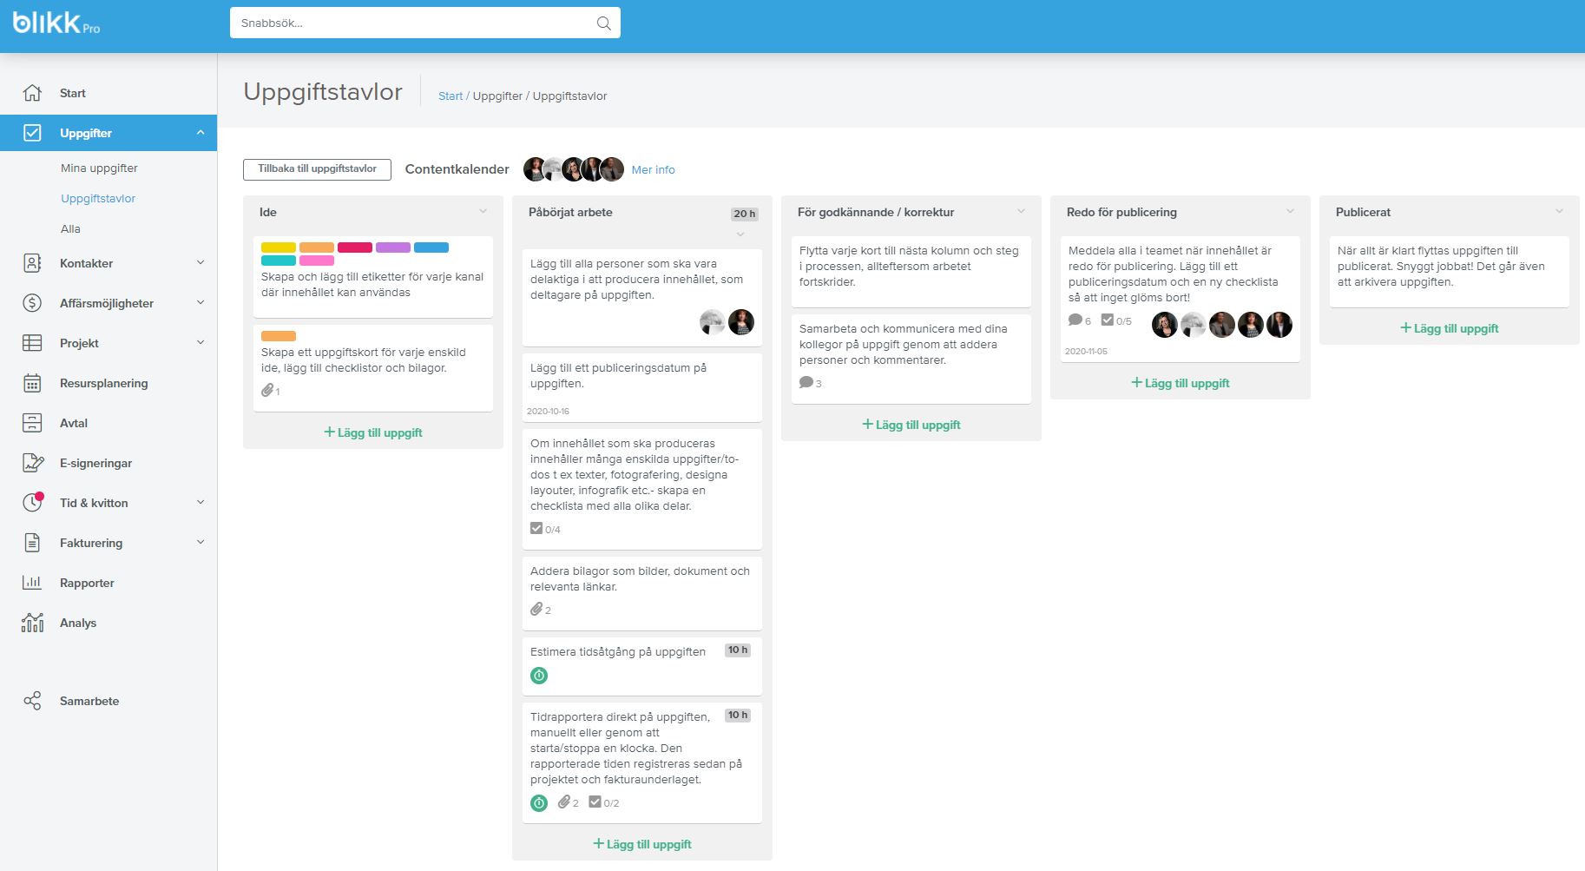
Task: Expand the Kontakter sidebar menu chevron
Action: point(201,263)
